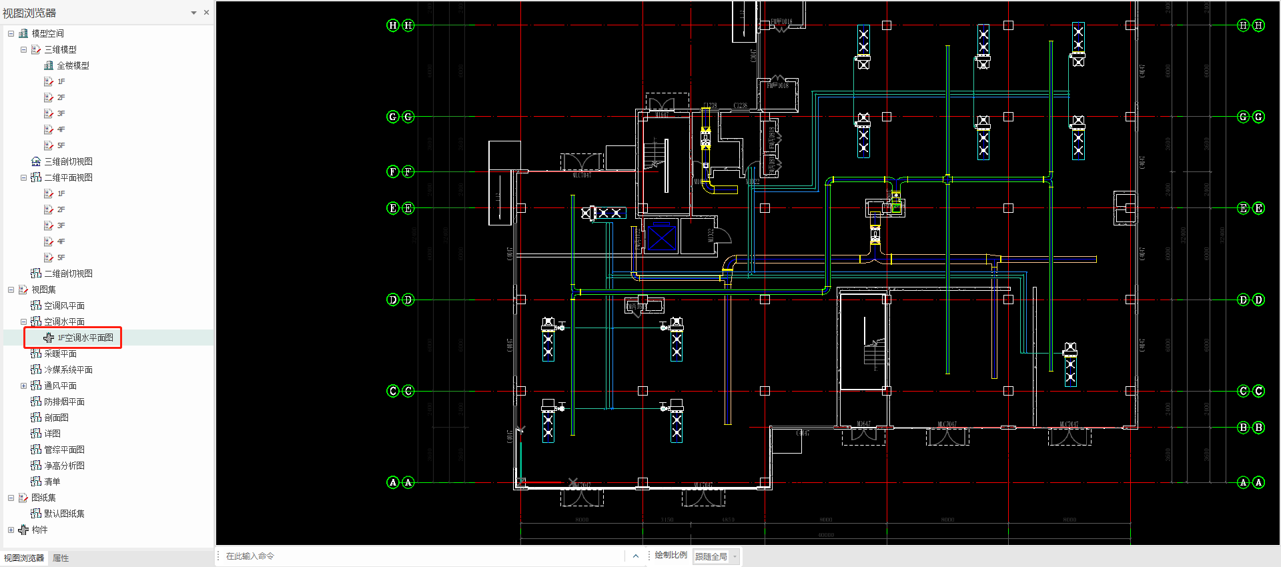This screenshot has height=567, width=1281.
Task: Expand the 通风平面 tree node
Action: pos(23,386)
